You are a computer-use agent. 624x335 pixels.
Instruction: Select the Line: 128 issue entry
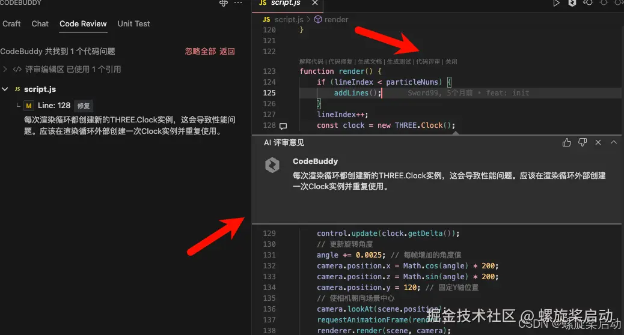point(54,106)
